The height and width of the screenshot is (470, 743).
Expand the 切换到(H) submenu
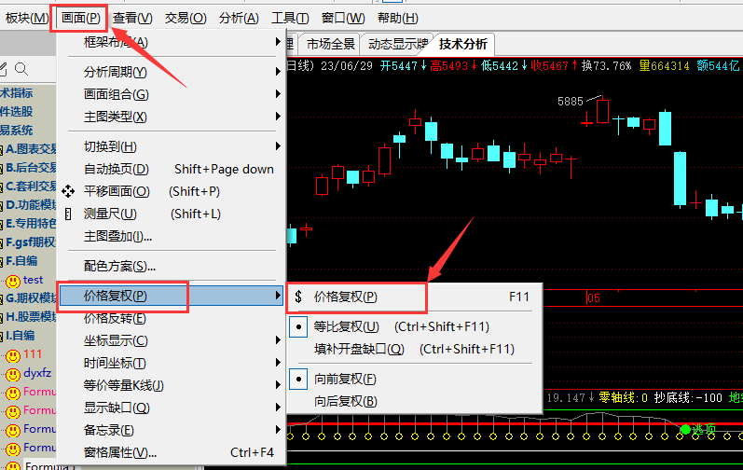coord(172,146)
